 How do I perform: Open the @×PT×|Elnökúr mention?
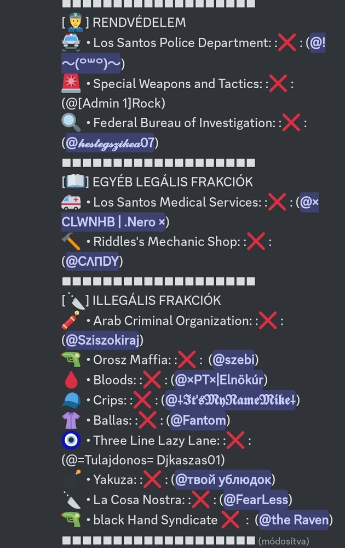point(219,380)
